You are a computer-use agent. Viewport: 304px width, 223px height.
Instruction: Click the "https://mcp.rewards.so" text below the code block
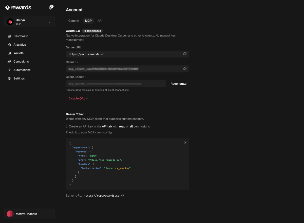coord(102,196)
